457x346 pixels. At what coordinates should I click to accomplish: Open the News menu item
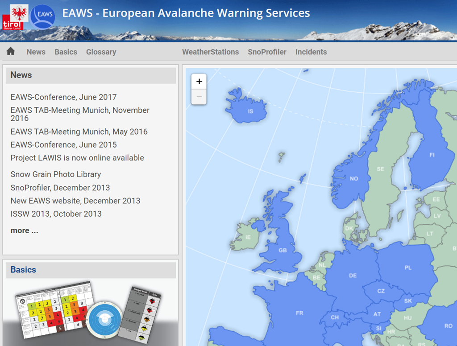coord(36,52)
